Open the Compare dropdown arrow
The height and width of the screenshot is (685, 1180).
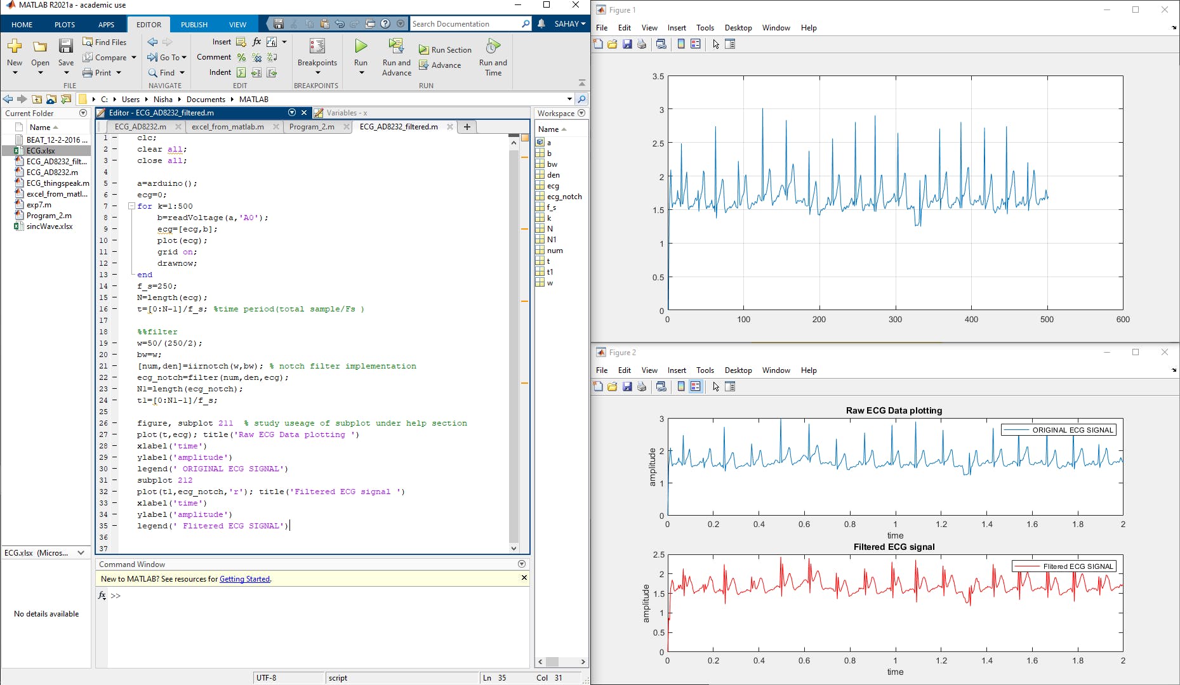[134, 58]
